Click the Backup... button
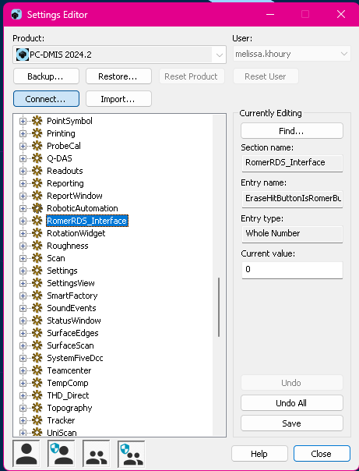This screenshot has height=471, width=359. coord(46,76)
